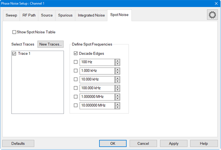Edit the 10.000 kHz frequency field
The image size is (221, 150).
click(x=97, y=79)
